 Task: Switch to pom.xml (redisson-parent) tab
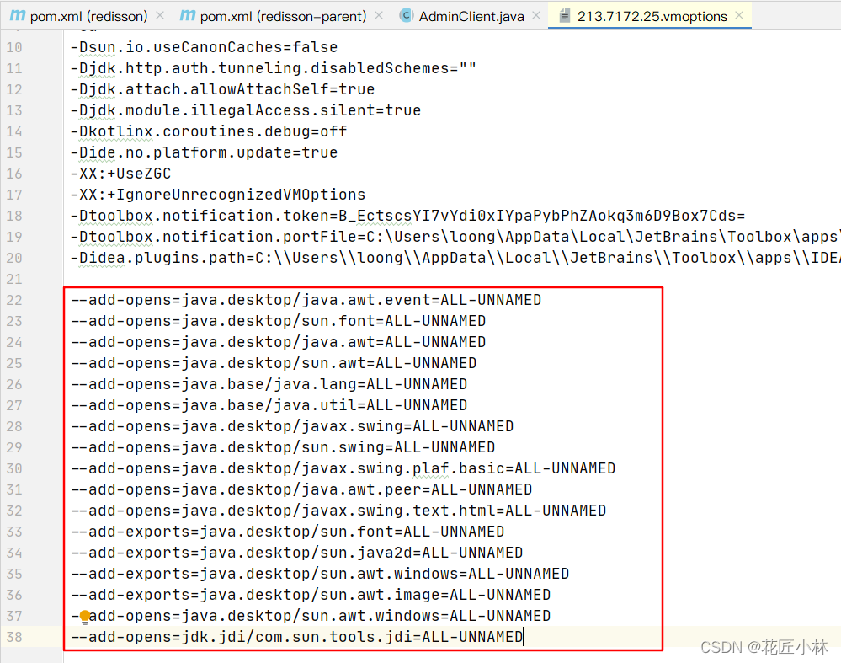pos(283,16)
